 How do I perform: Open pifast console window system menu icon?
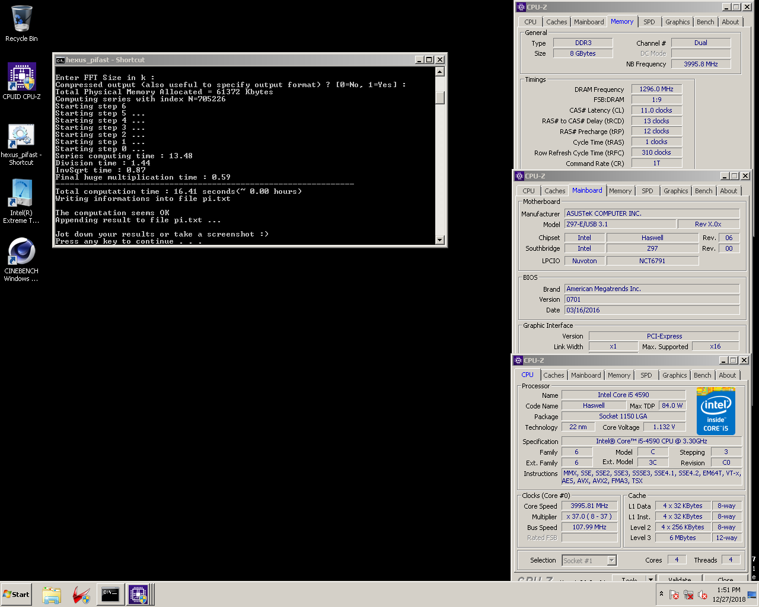[60, 60]
